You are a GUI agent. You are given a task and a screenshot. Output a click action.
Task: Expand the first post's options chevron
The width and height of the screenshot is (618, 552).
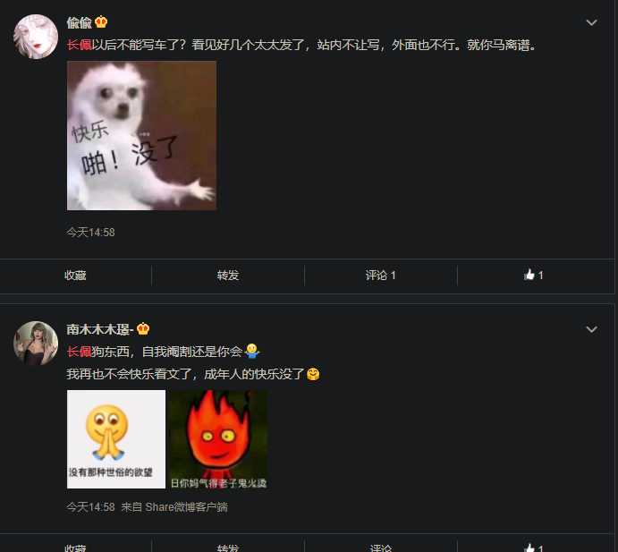591,22
